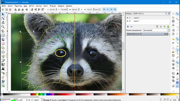Add a new layer with plus button
180x101 pixels.
pyautogui.click(x=128, y=27)
